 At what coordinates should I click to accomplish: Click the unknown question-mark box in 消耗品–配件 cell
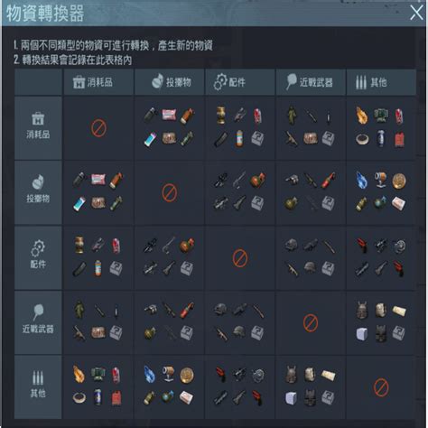(x=257, y=139)
